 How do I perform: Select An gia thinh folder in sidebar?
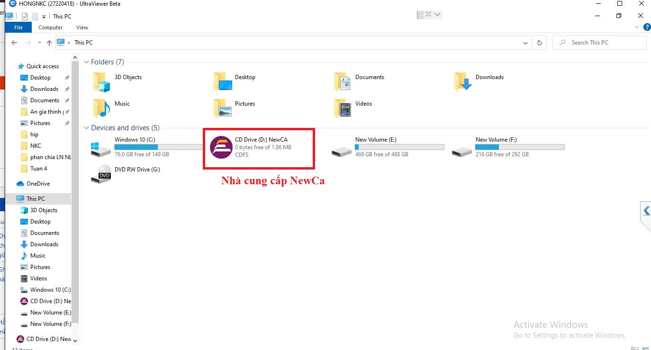coord(45,112)
